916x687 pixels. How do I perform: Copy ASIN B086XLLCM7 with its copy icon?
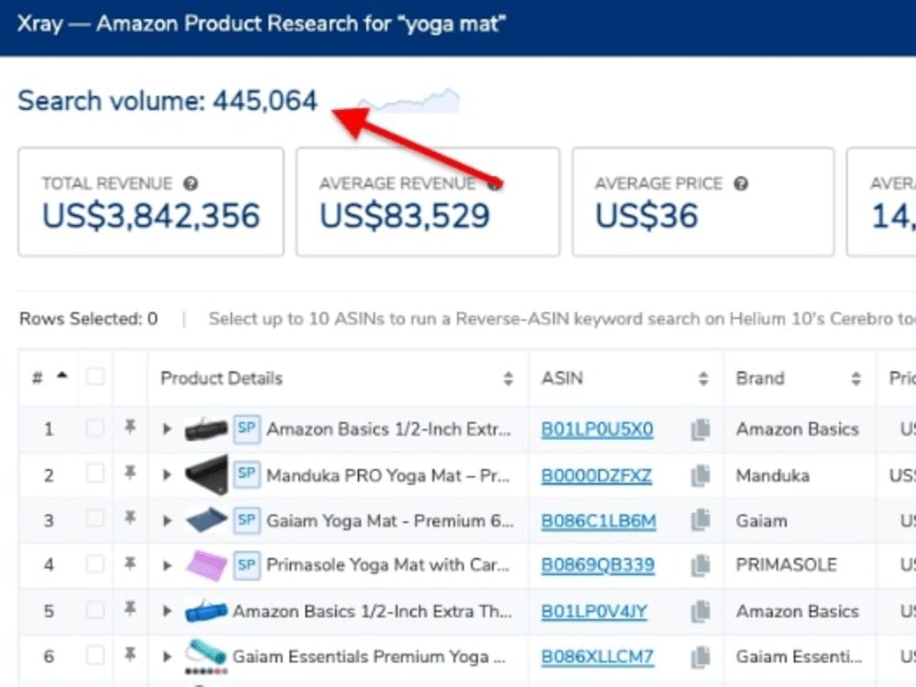[x=701, y=657]
